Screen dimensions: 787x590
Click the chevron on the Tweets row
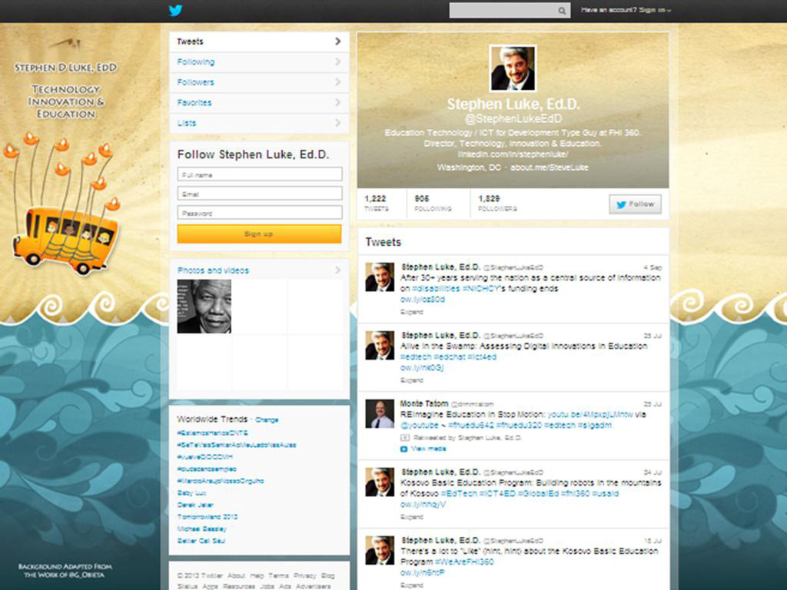point(338,41)
